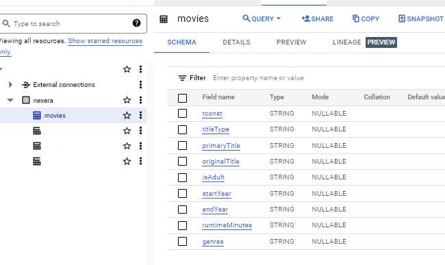This screenshot has height=265, width=445.
Task: Open the runtimeMinutes field link
Action: tap(227, 225)
